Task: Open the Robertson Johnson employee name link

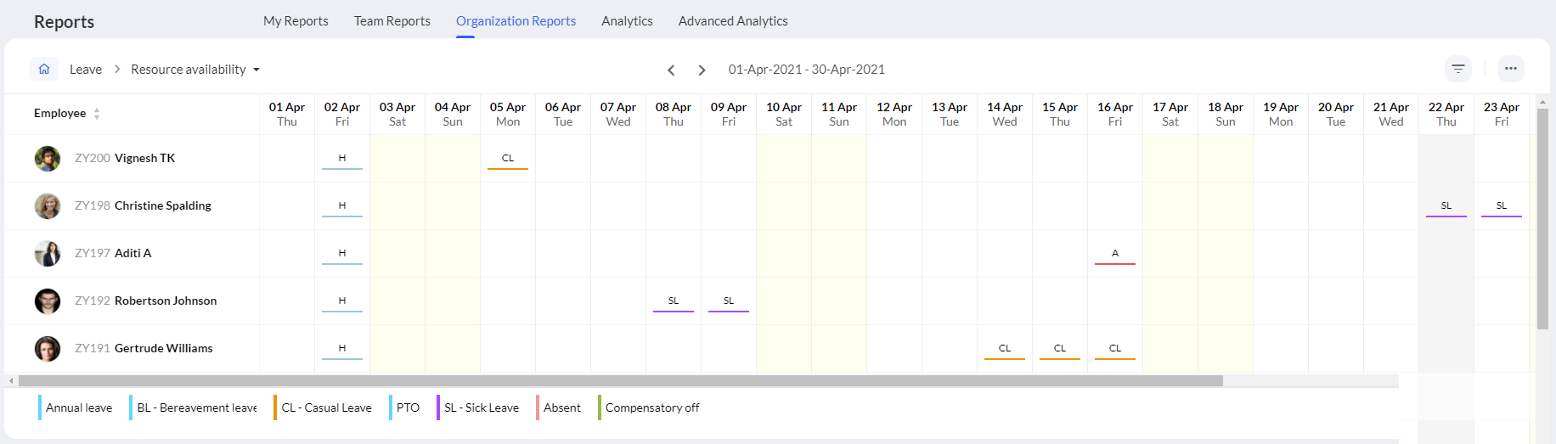Action: coord(166,301)
